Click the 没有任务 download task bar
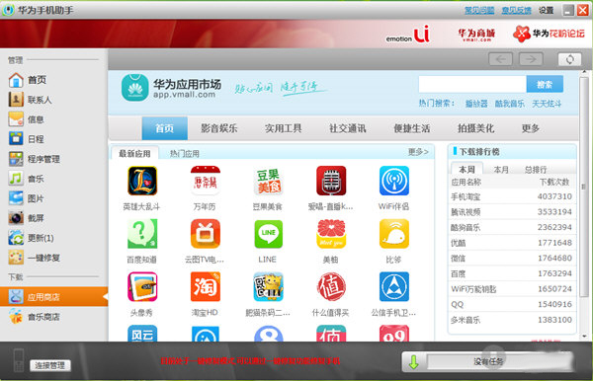Image resolution: width=593 pixels, height=381 pixels. point(488,361)
